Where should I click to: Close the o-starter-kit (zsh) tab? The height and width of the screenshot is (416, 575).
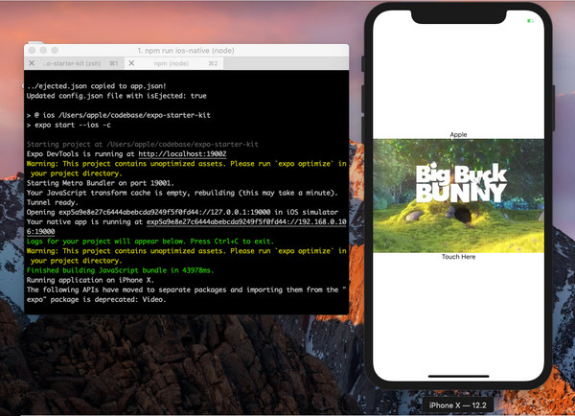(32, 63)
